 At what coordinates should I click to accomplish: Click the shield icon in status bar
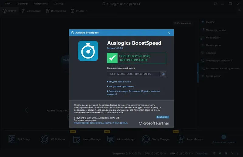(214, 153)
